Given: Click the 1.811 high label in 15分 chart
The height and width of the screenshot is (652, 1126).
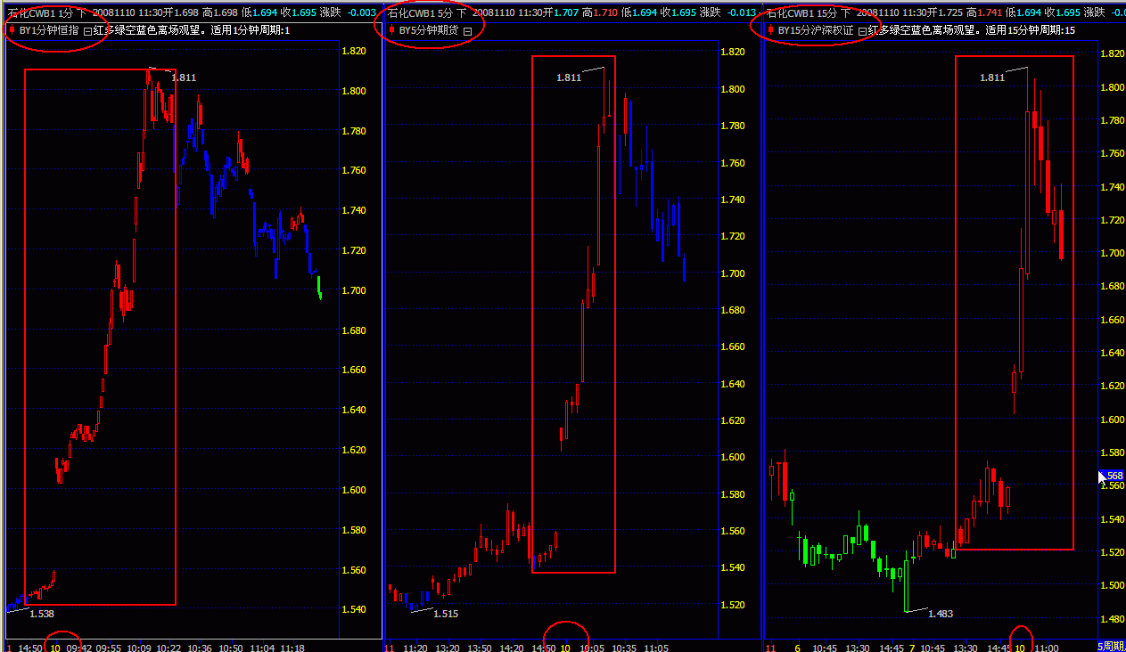Looking at the screenshot, I should click(x=992, y=77).
